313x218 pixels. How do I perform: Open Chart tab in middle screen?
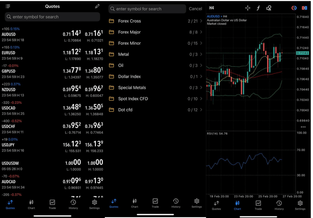[134, 203]
